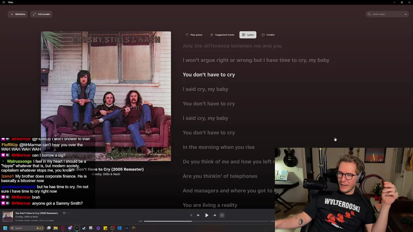This screenshot has width=413, height=232.
Task: Toggle the repeat mode button
Action: pyautogui.click(x=222, y=215)
